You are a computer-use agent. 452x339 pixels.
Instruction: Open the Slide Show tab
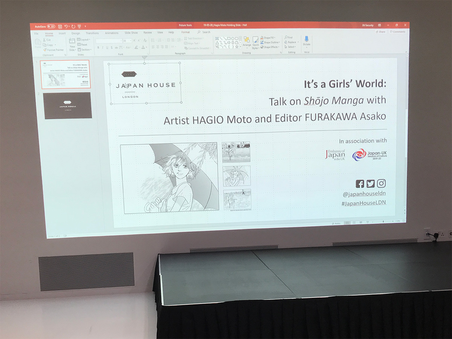click(x=131, y=33)
